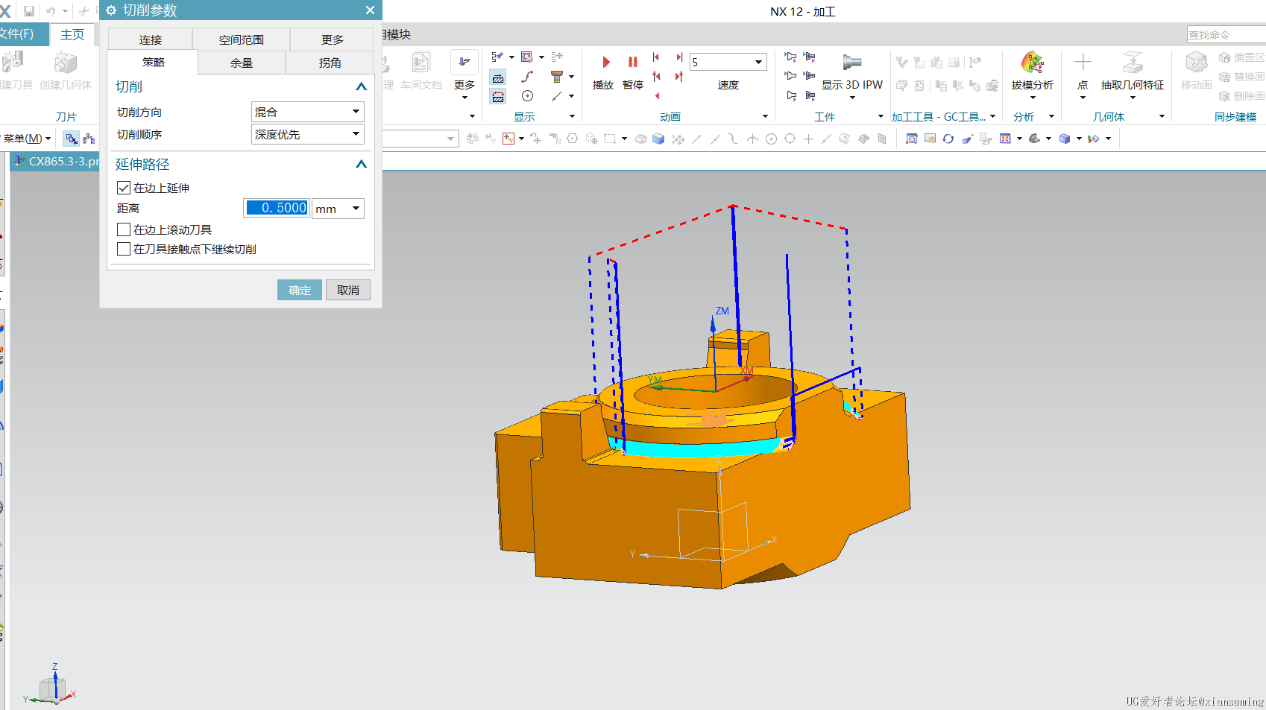
Task: Collapse the 延伸路径 section
Action: click(361, 164)
